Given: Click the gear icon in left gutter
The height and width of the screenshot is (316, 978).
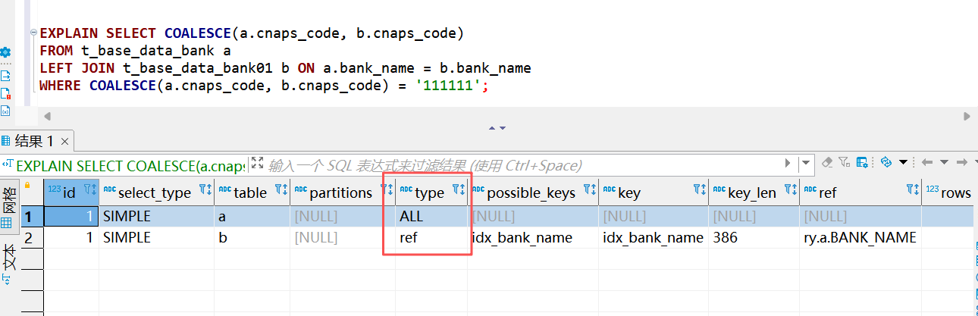Looking at the screenshot, I should coord(5,52).
